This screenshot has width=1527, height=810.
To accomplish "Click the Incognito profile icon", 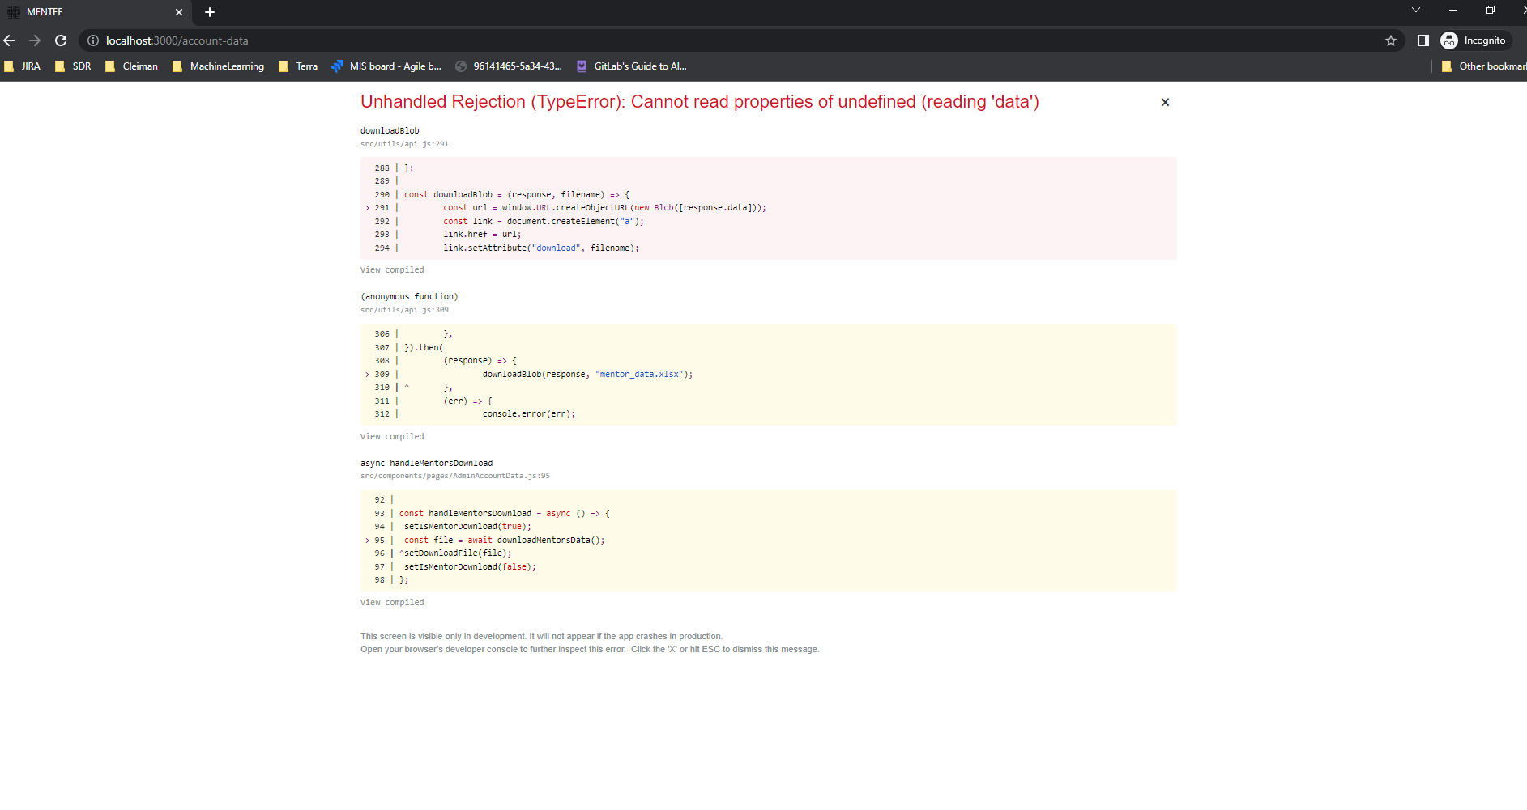I will pos(1449,40).
